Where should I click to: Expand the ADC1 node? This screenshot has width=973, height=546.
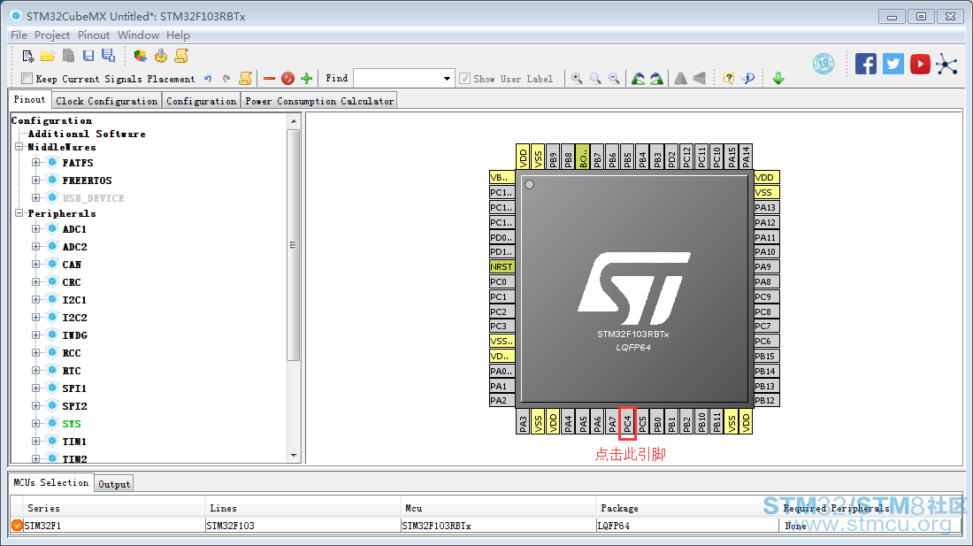36,229
